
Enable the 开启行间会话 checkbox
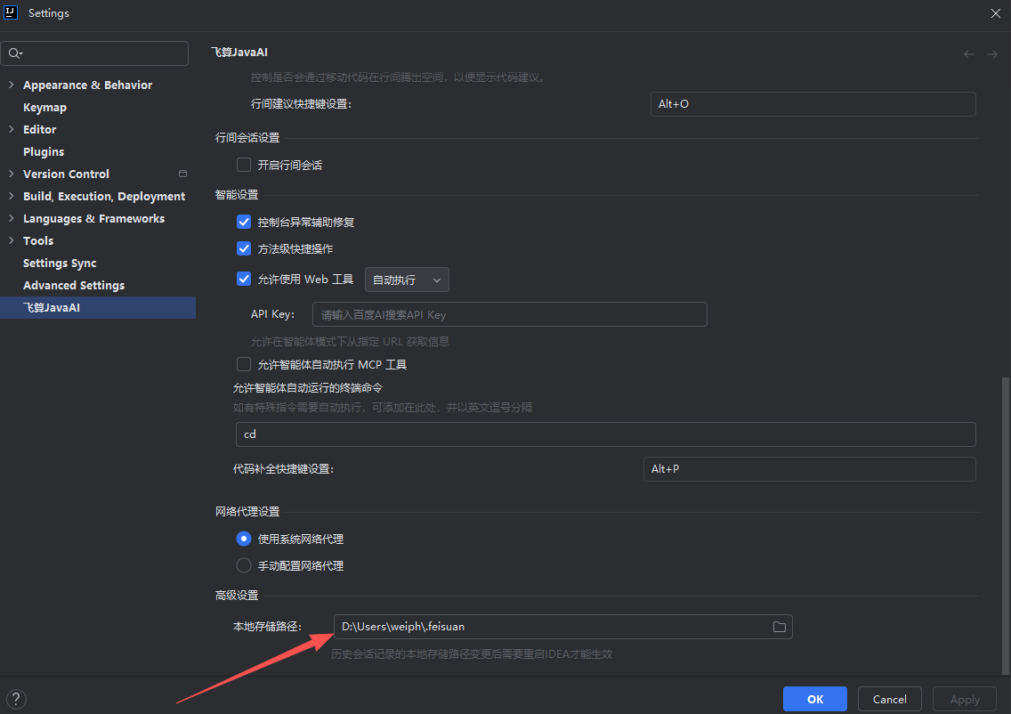tap(244, 165)
